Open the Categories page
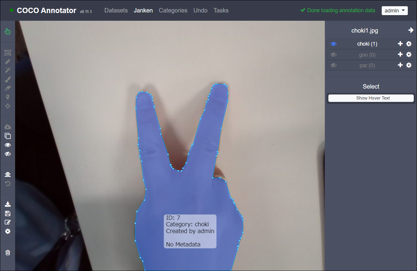 pos(173,10)
